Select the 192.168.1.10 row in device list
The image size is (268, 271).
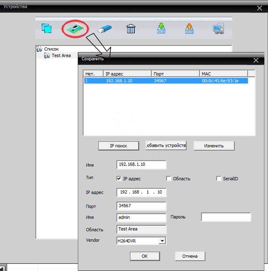[166, 80]
